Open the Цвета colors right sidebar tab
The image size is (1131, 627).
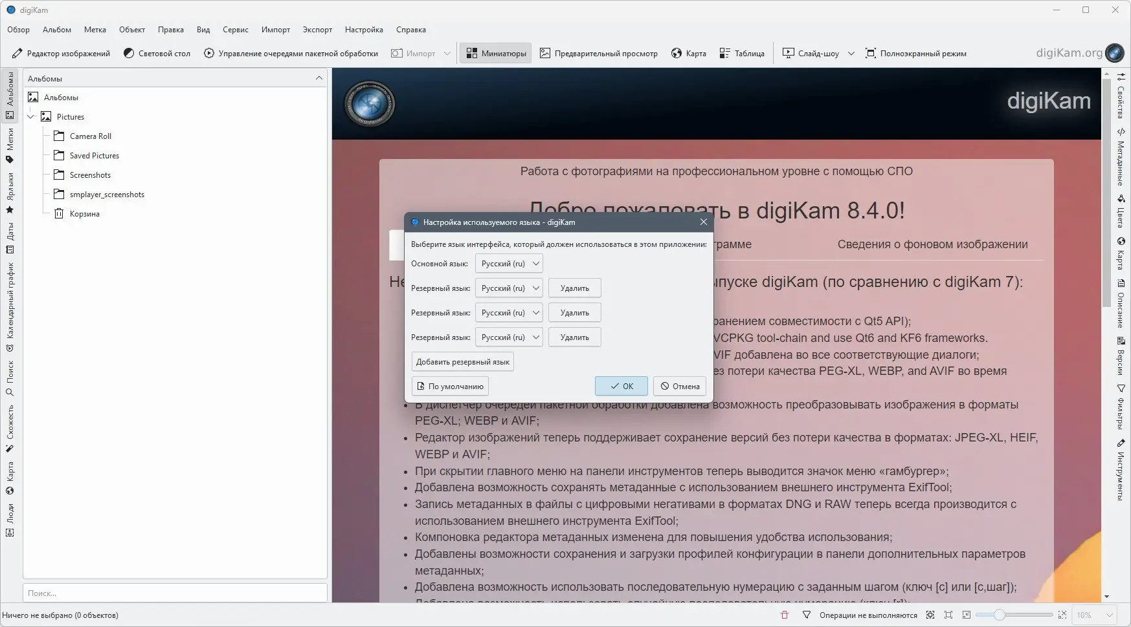pos(1121,211)
